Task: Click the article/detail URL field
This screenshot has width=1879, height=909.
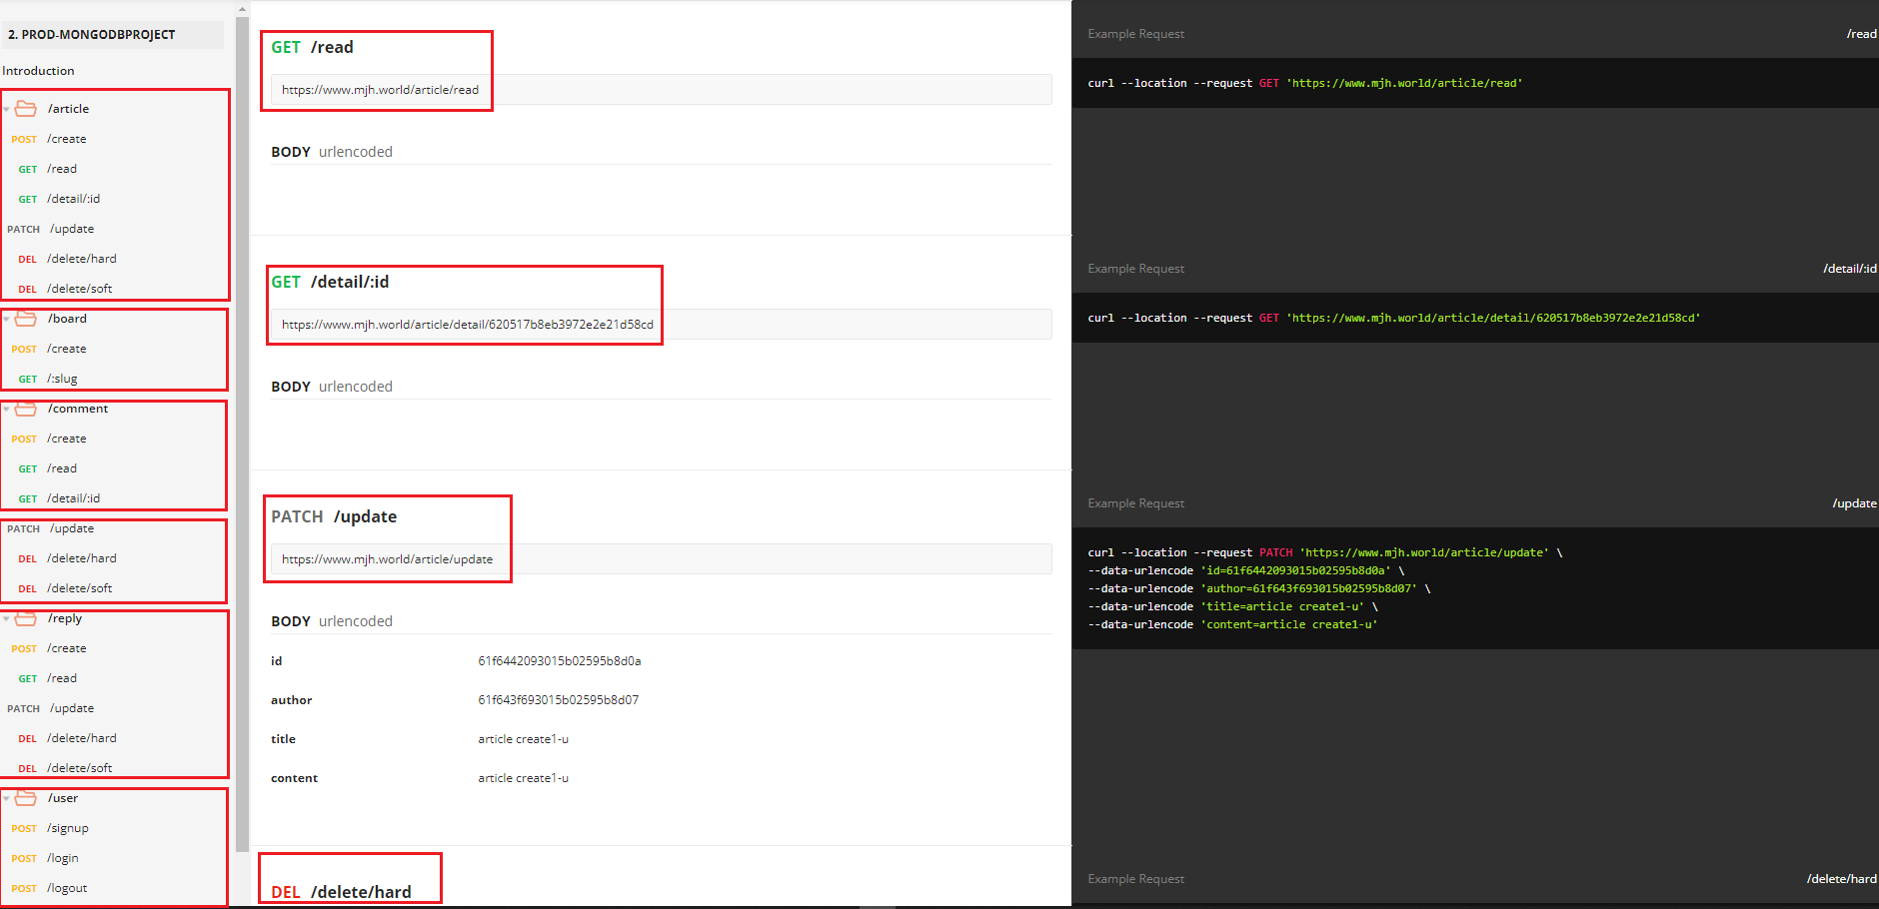Action: pos(661,325)
